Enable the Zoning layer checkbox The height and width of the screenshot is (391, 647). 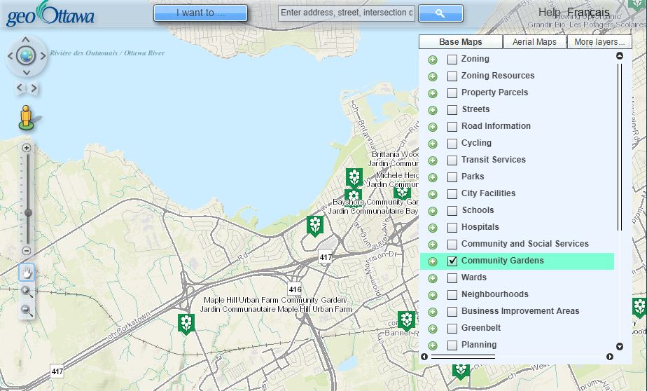pos(452,60)
